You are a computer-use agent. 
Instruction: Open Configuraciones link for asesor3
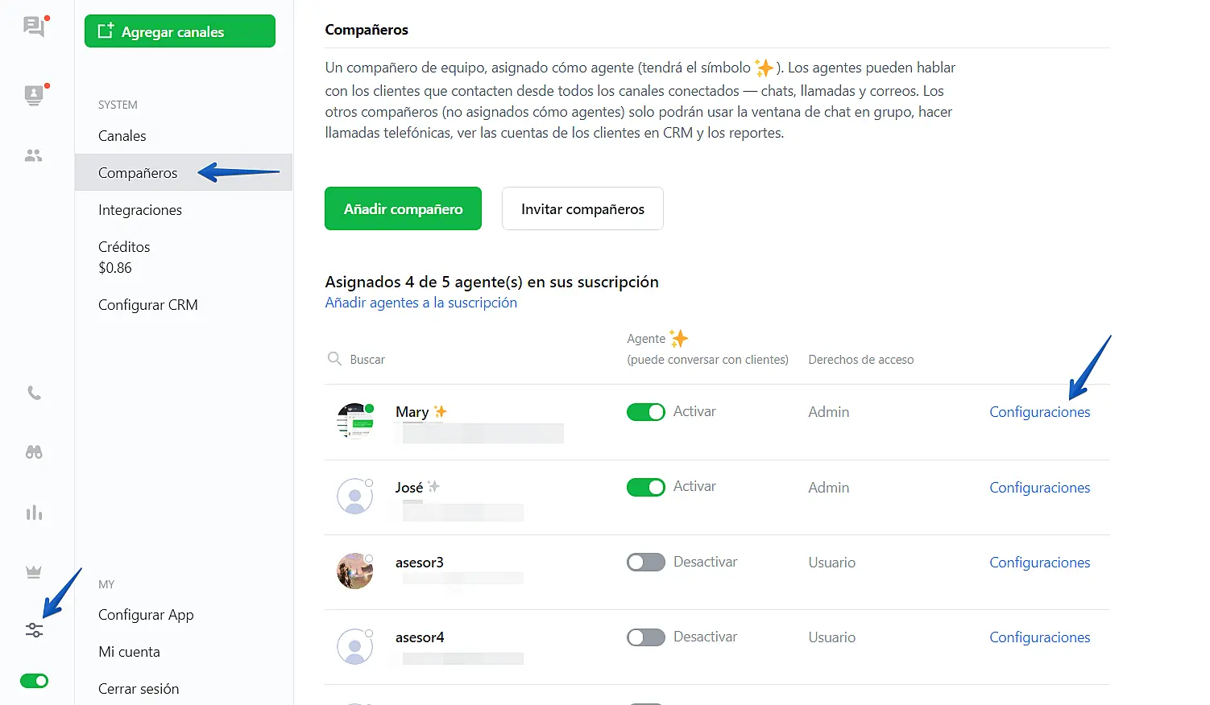click(x=1039, y=563)
